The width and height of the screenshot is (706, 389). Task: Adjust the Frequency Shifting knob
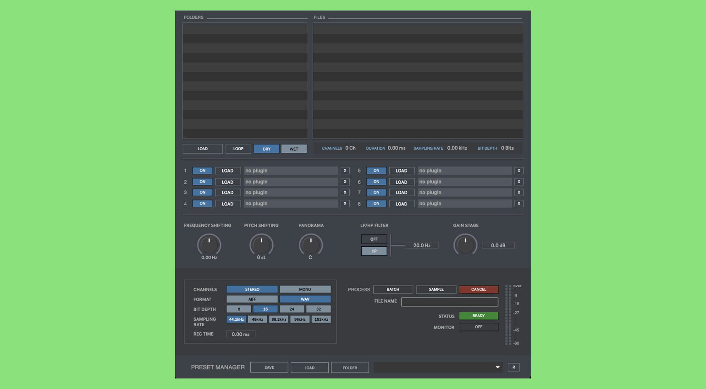tap(209, 245)
